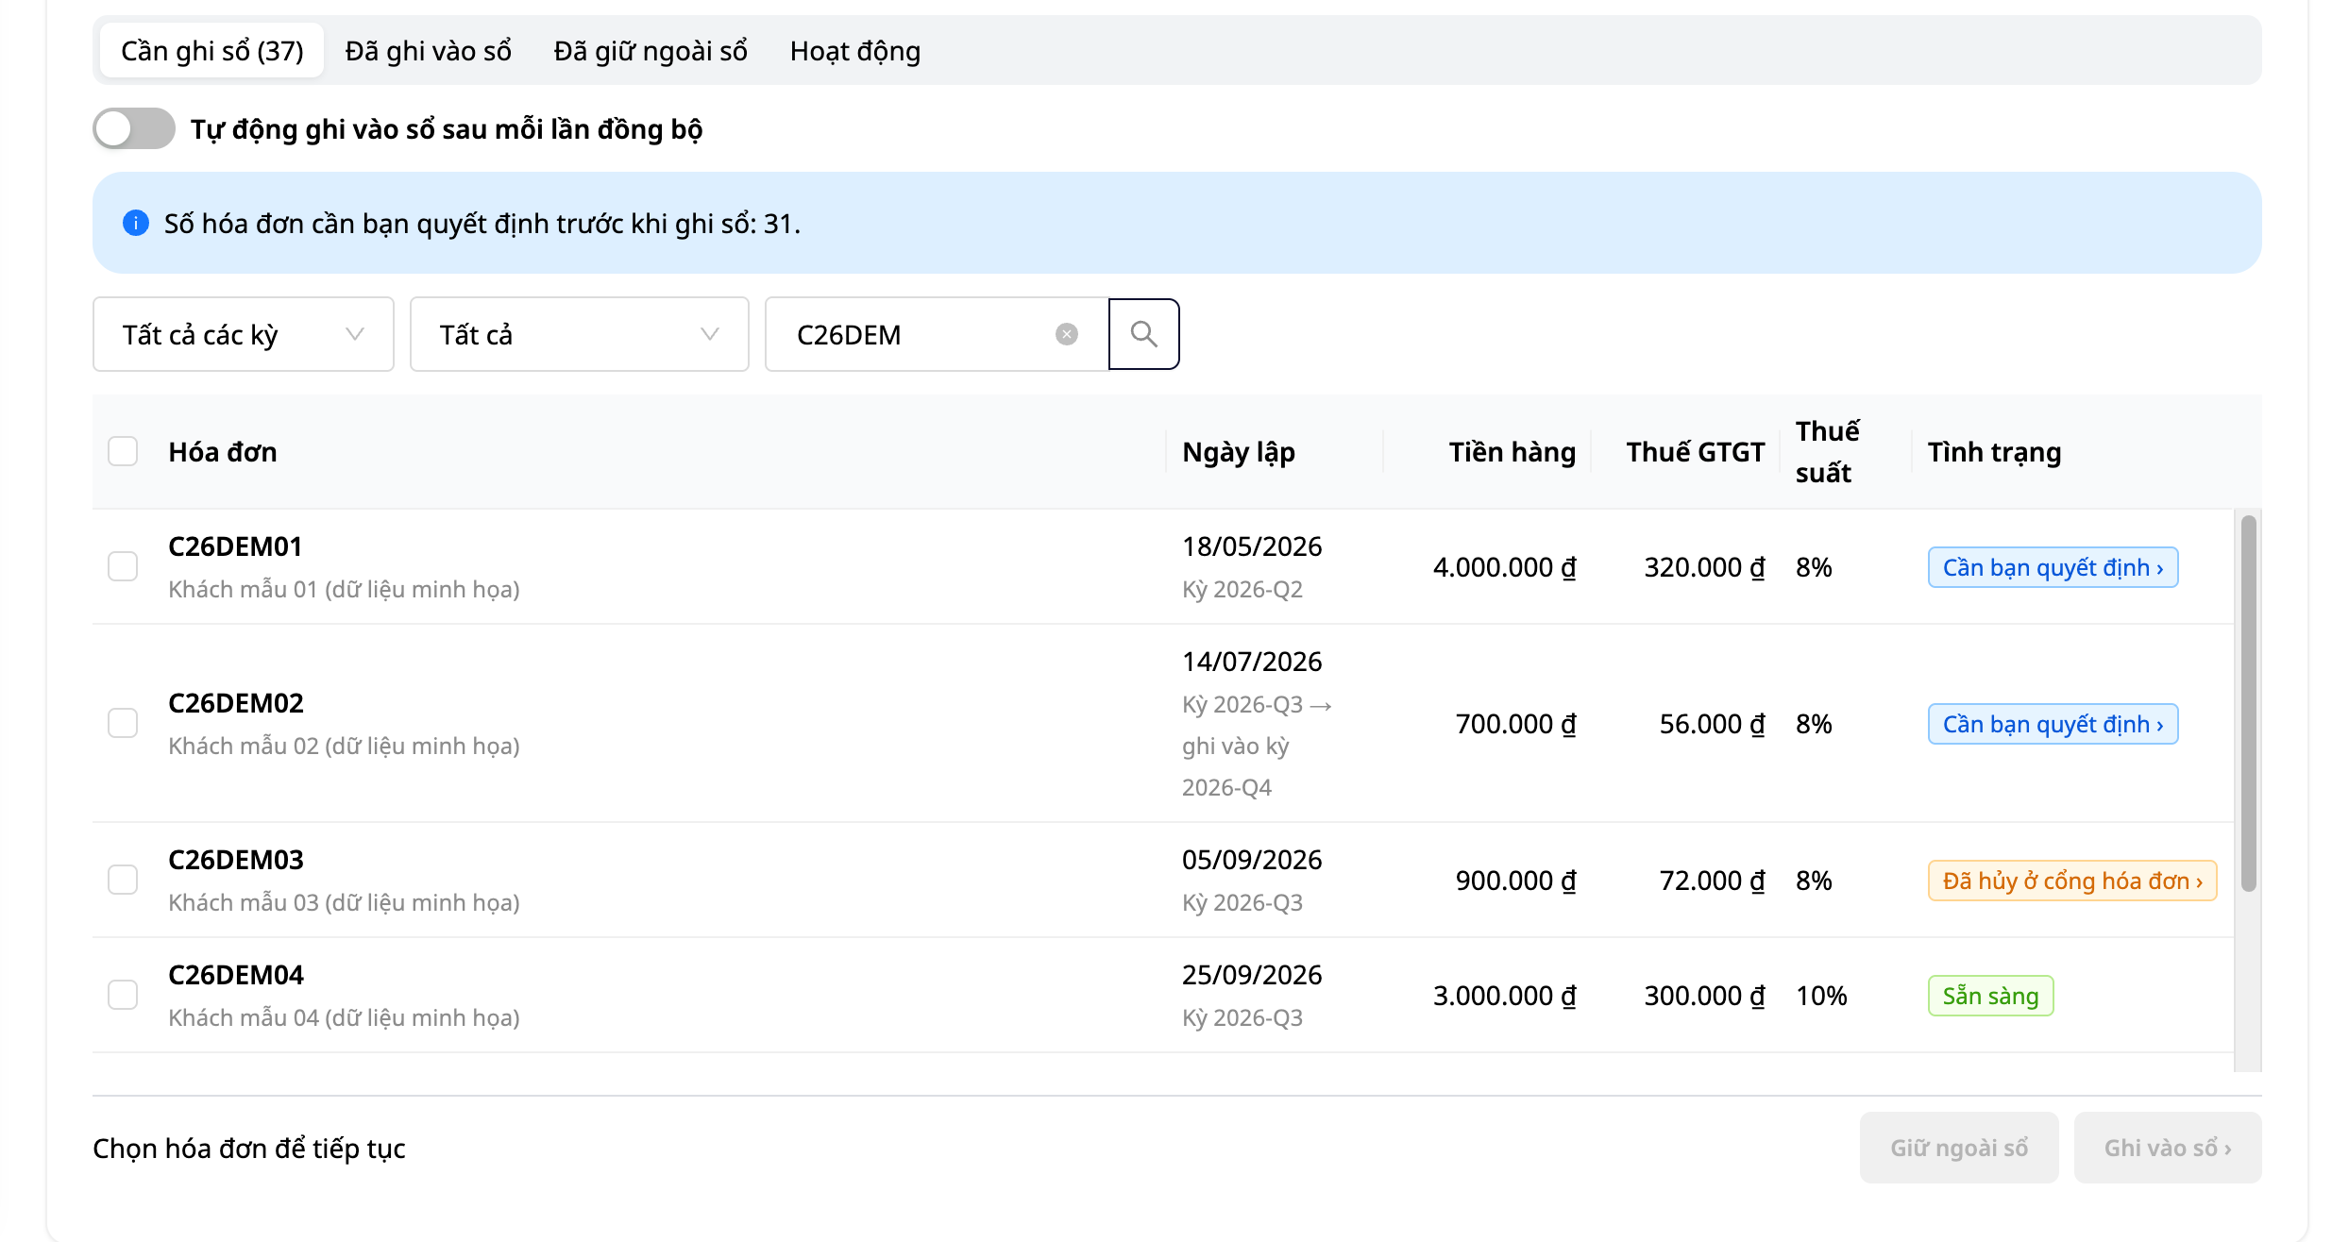The image size is (2349, 1242).
Task: Toggle auto-posting after each sync
Action: point(134,128)
